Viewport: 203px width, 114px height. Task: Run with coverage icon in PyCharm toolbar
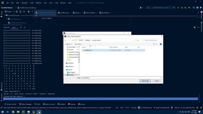(x=185, y=8)
